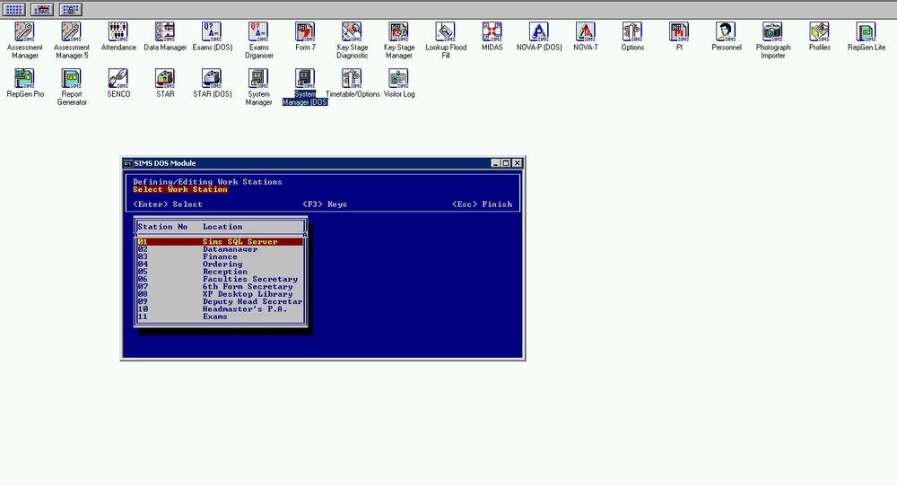This screenshot has width=897, height=486.
Task: Open the Attendance module icon
Action: tap(118, 31)
